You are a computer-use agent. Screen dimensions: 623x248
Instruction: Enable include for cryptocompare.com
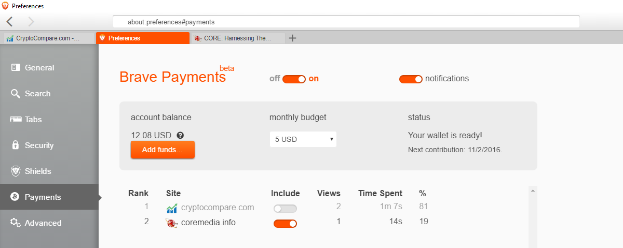(x=285, y=209)
